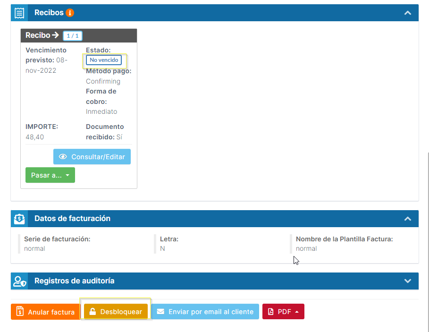Screen dimensions: 429x332
Task: Open the red PDF dropdown menu
Action: pyautogui.click(x=283, y=312)
